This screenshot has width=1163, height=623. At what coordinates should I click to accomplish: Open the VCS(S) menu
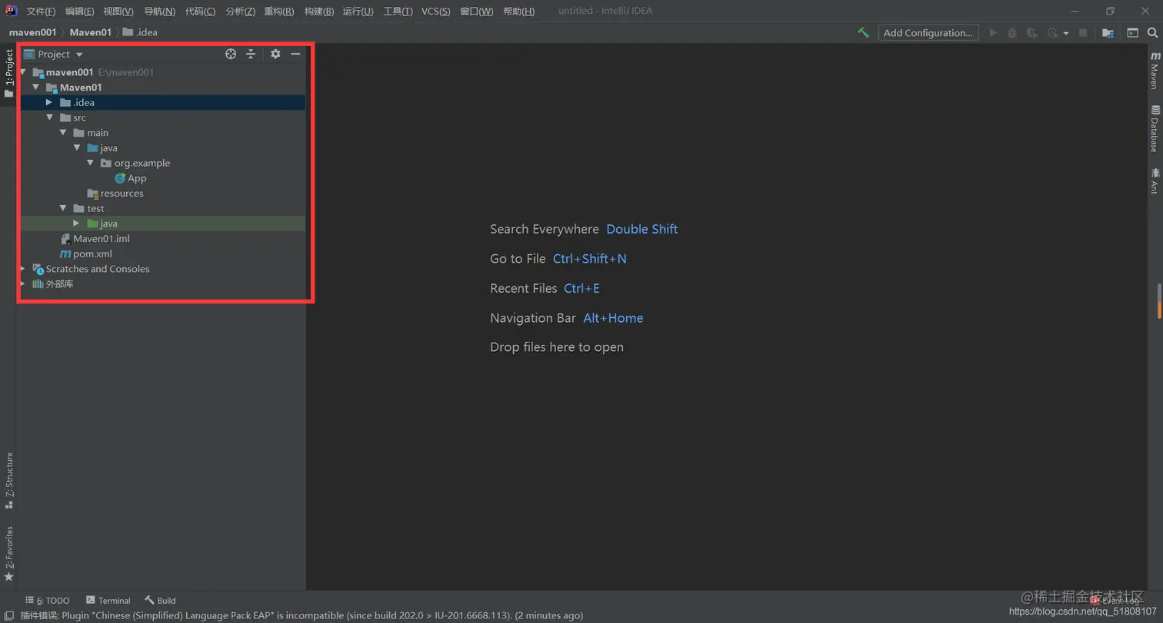[436, 12]
